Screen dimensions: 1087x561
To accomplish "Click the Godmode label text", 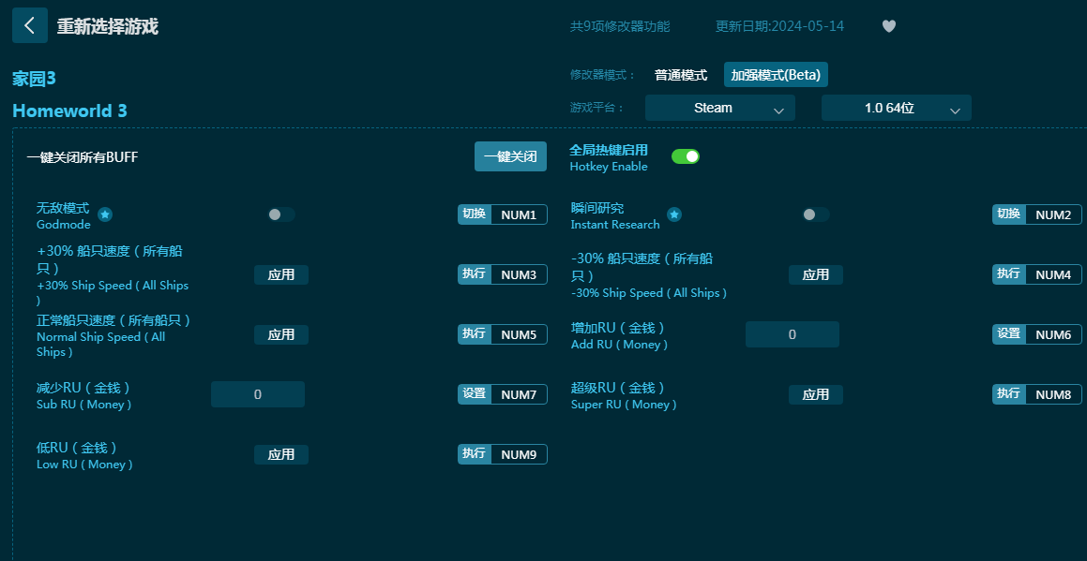I will 64,225.
